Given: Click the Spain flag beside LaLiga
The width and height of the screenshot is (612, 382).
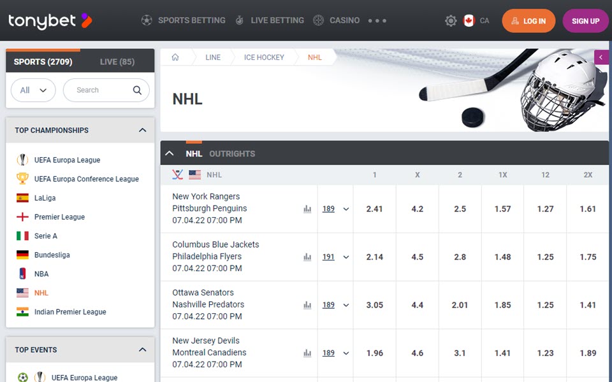Looking at the screenshot, I should click(x=23, y=197).
